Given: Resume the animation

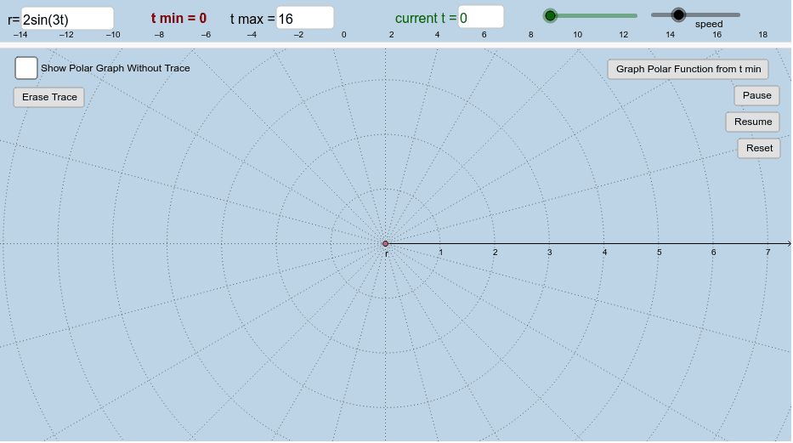Looking at the screenshot, I should tap(753, 122).
